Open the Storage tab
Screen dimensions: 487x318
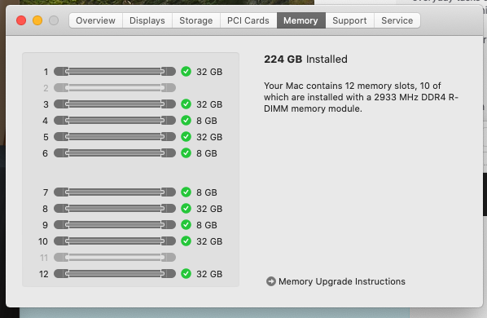click(x=196, y=20)
